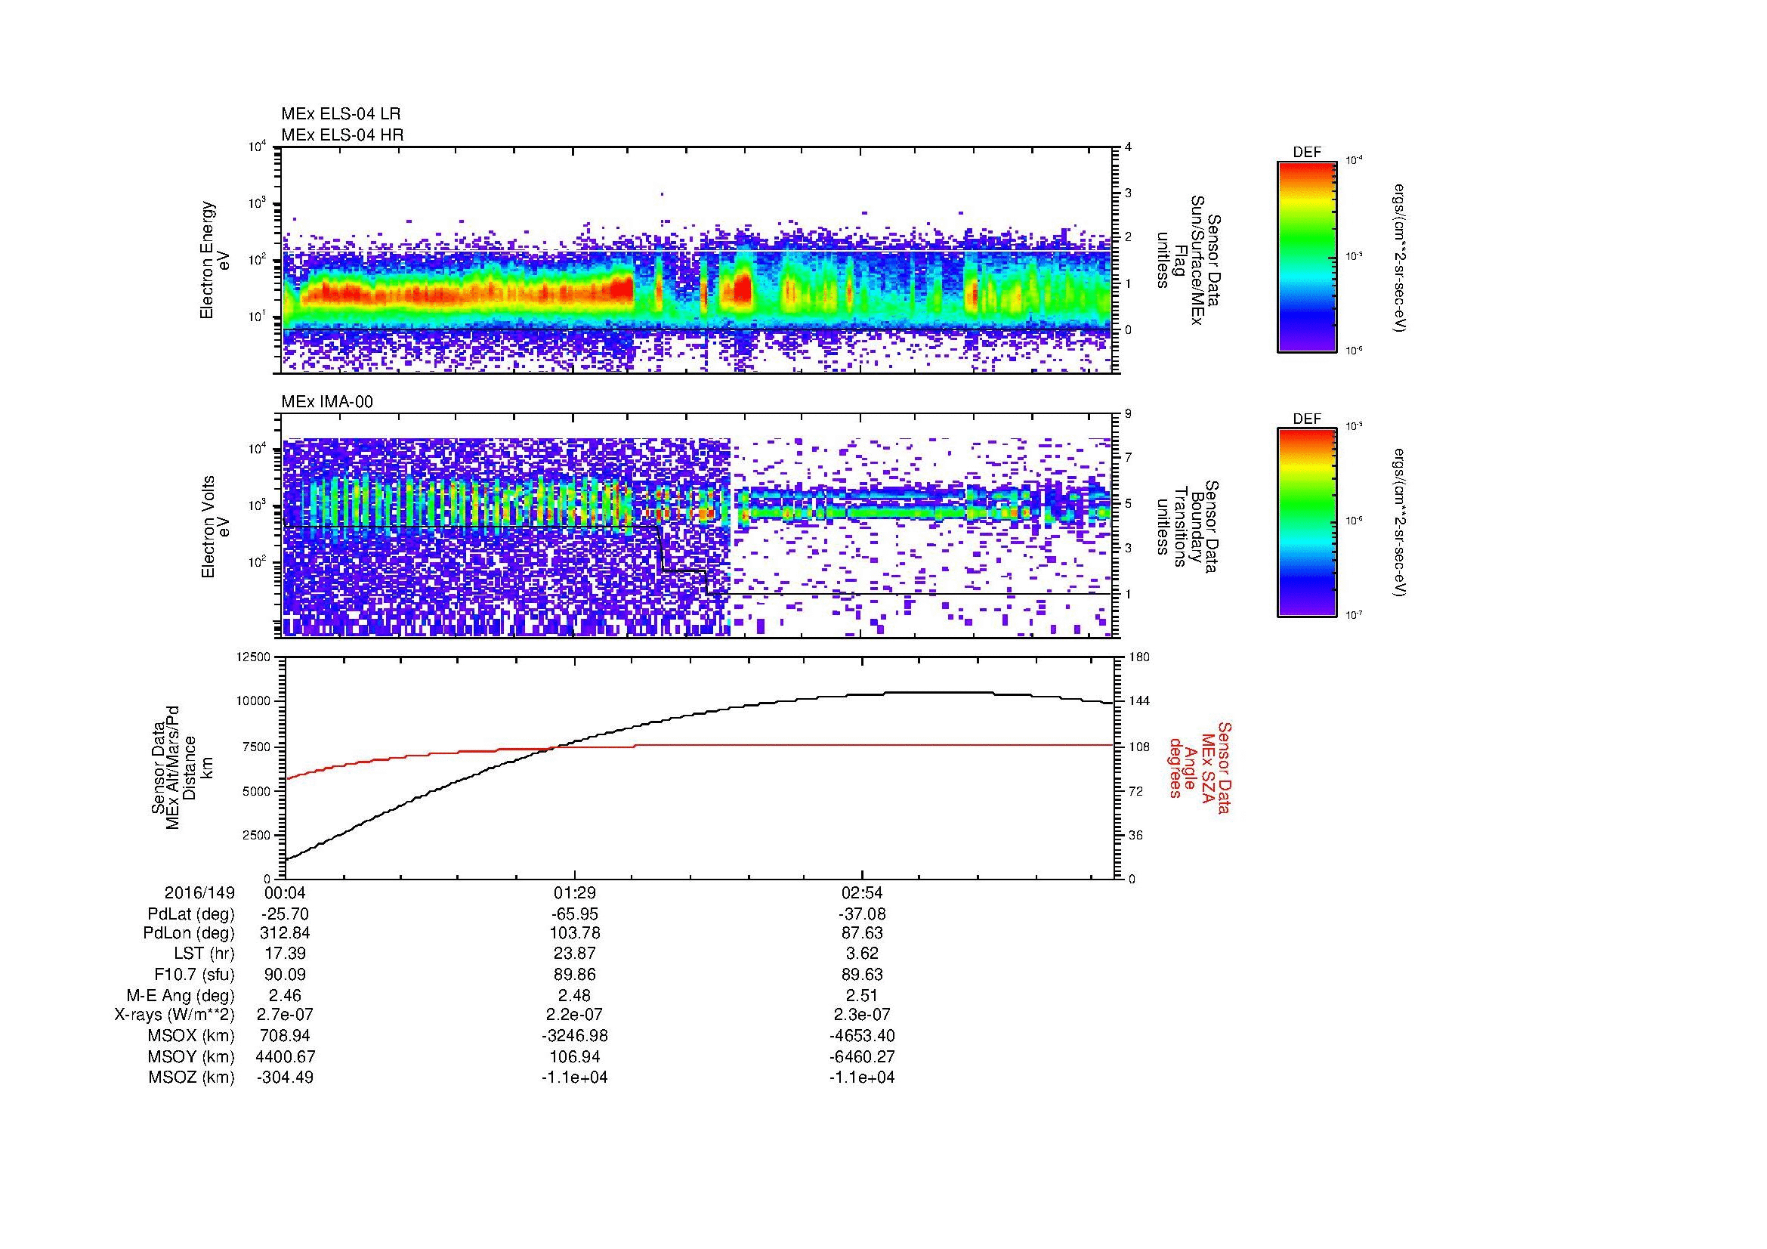
Task: Click the X-rays value '2.2e-07'
Action: (574, 1015)
